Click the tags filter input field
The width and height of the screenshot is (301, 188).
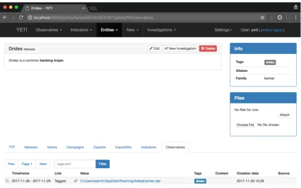(75, 164)
